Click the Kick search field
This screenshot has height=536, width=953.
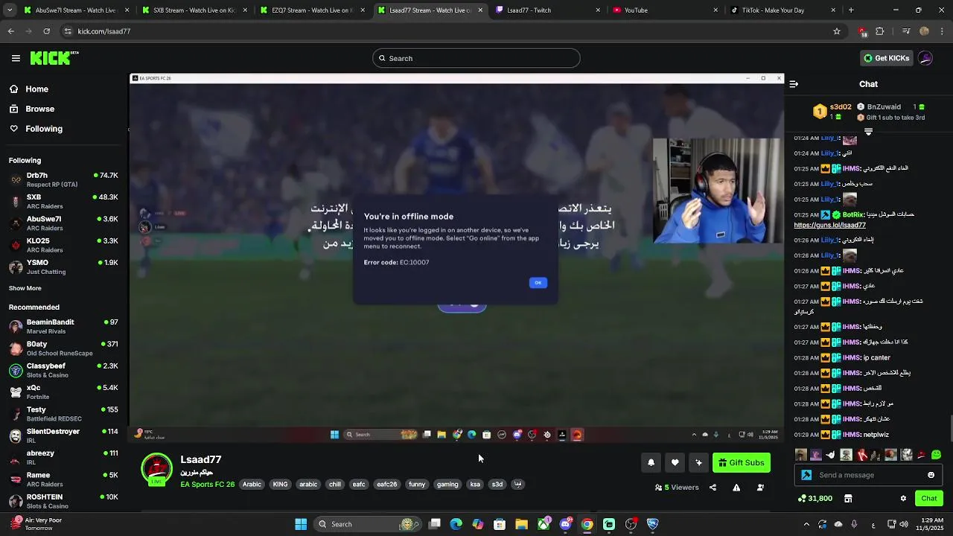click(476, 58)
